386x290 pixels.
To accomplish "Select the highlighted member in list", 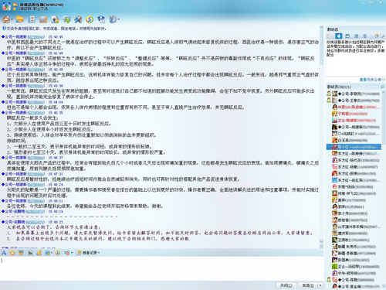I will point(354,147).
